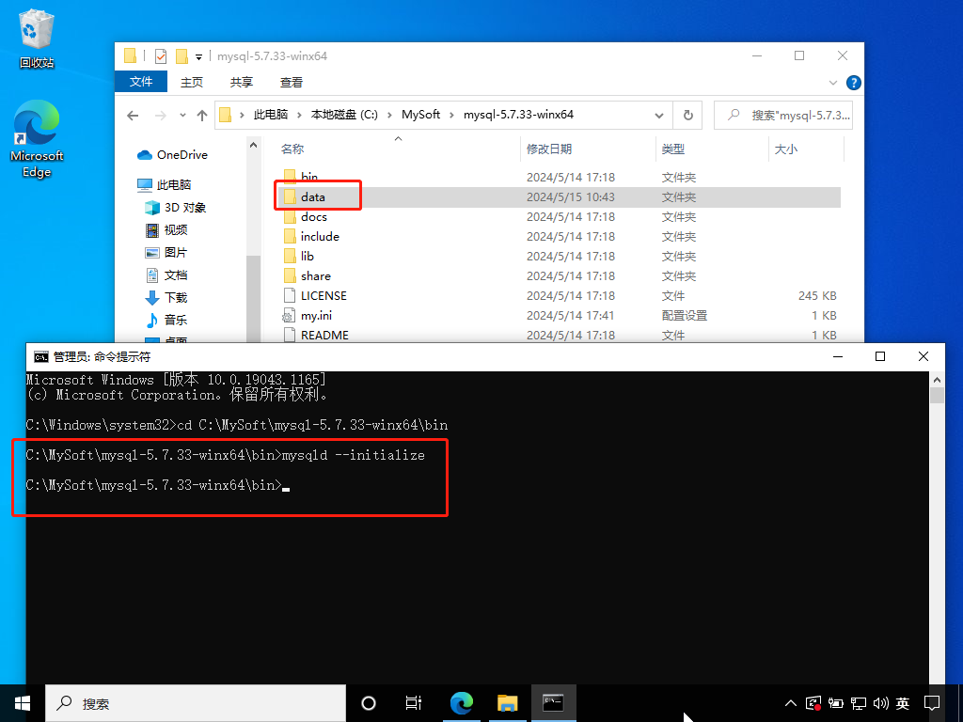Expand the address bar history dropdown

(x=658, y=115)
